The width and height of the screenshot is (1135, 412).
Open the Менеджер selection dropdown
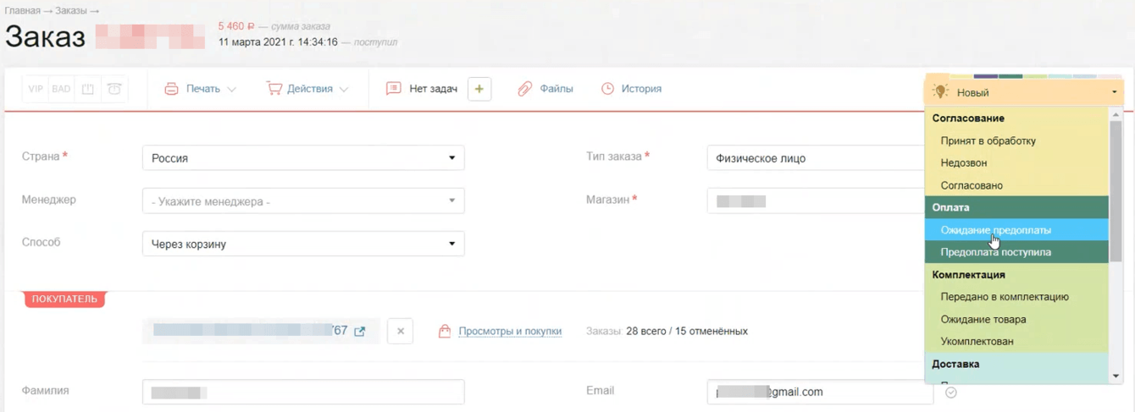303,201
